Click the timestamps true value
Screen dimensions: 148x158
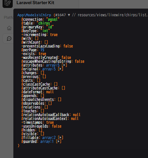pyautogui.click(x=50, y=122)
